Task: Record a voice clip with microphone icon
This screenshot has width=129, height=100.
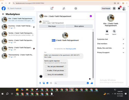Action: (40, 83)
